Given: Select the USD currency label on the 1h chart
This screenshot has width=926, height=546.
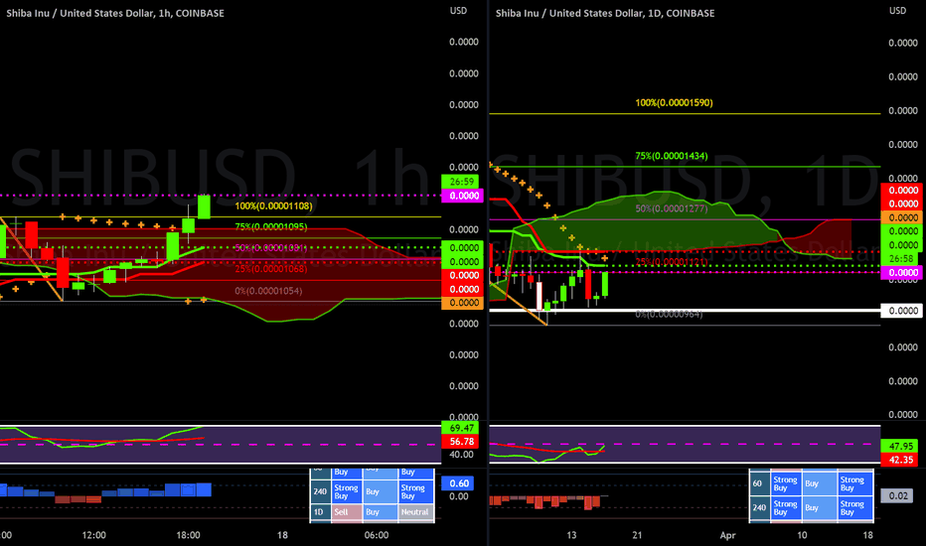Looking at the screenshot, I should click(458, 11).
